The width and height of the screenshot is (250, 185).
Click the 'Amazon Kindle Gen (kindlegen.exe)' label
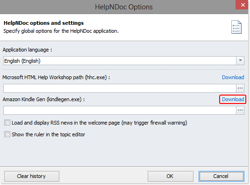pyautogui.click(x=43, y=99)
